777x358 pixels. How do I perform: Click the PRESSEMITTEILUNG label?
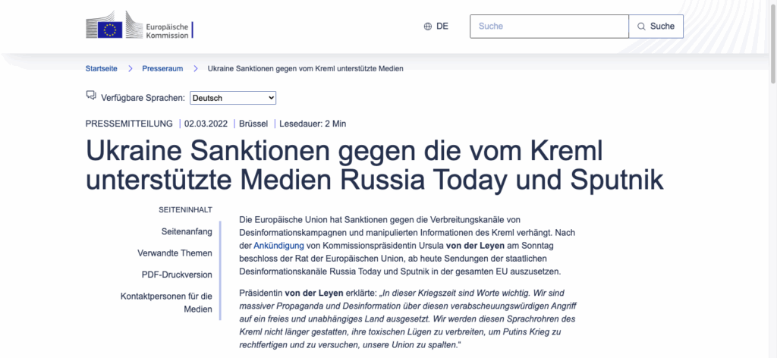point(129,124)
